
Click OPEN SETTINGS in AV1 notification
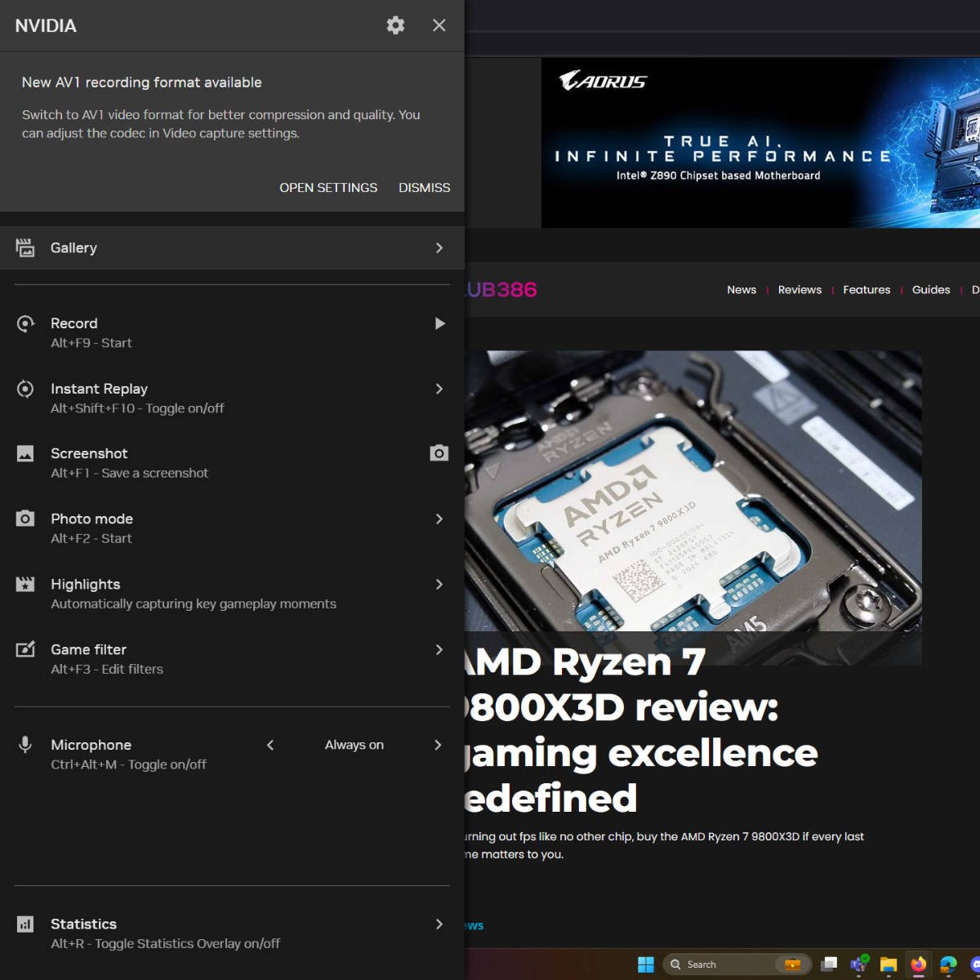click(327, 187)
